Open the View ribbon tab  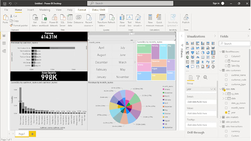59,10
